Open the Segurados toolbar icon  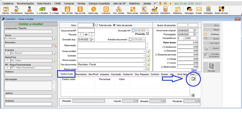pos(29,10)
